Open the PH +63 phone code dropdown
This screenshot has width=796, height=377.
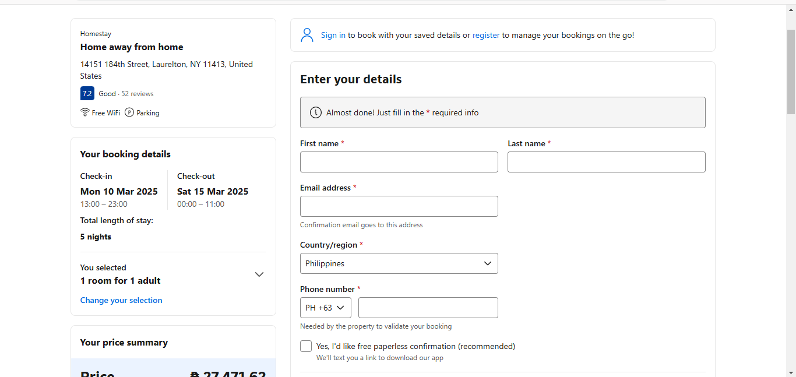[325, 308]
